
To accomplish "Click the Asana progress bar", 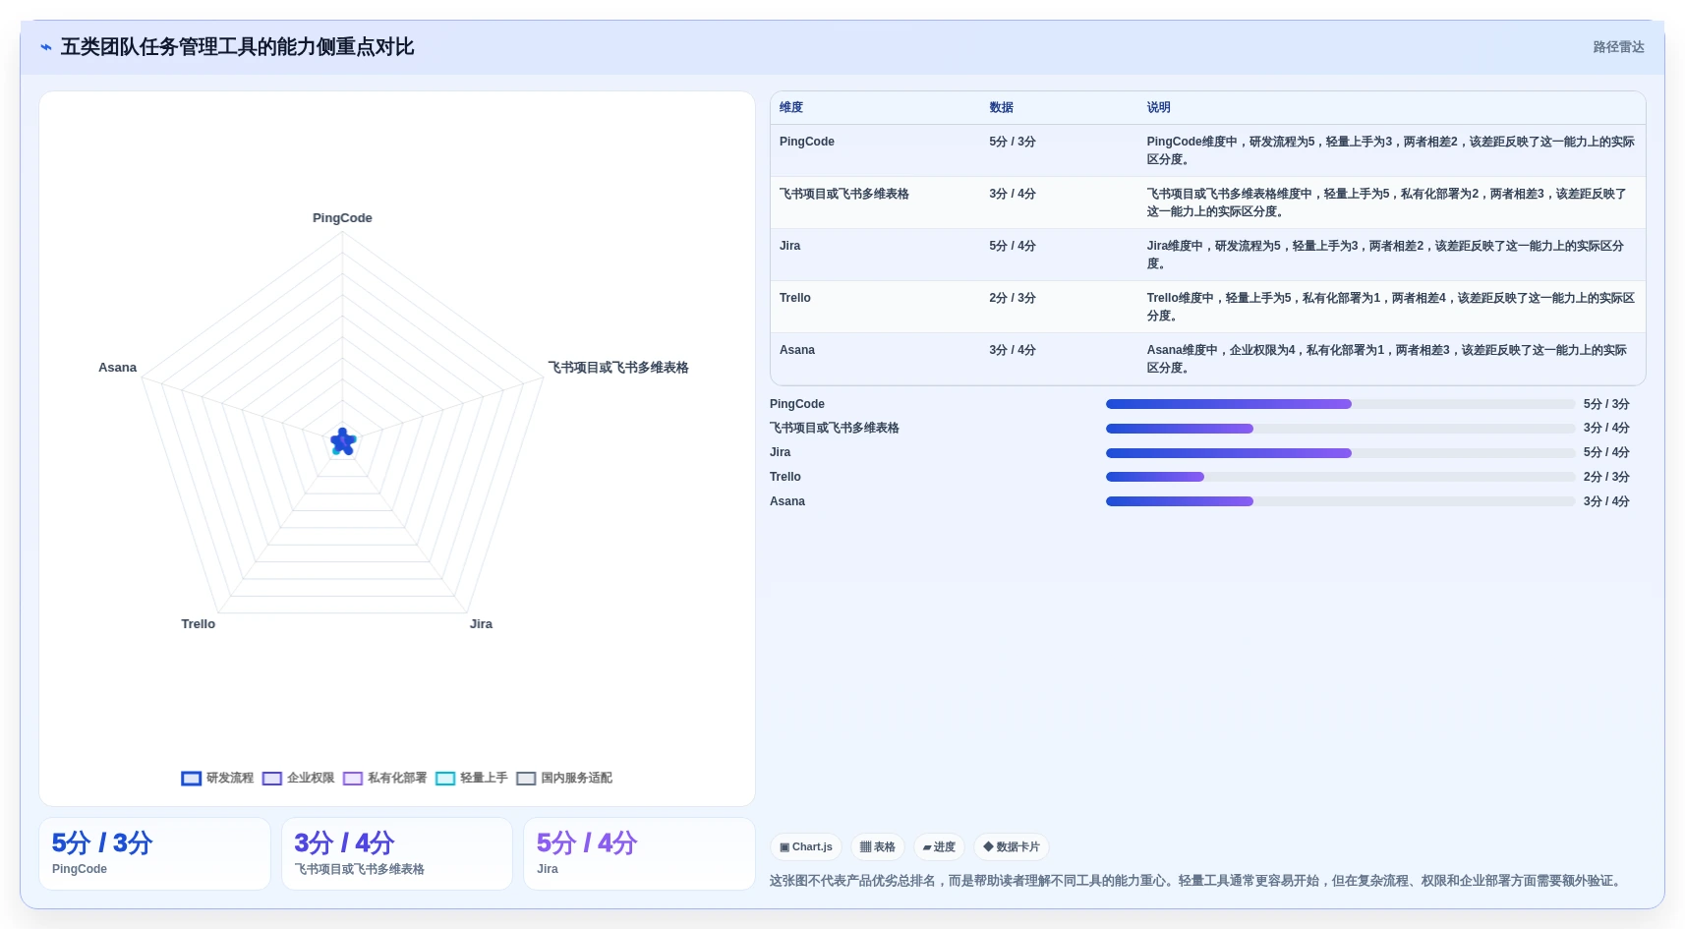I will 1340,501.
